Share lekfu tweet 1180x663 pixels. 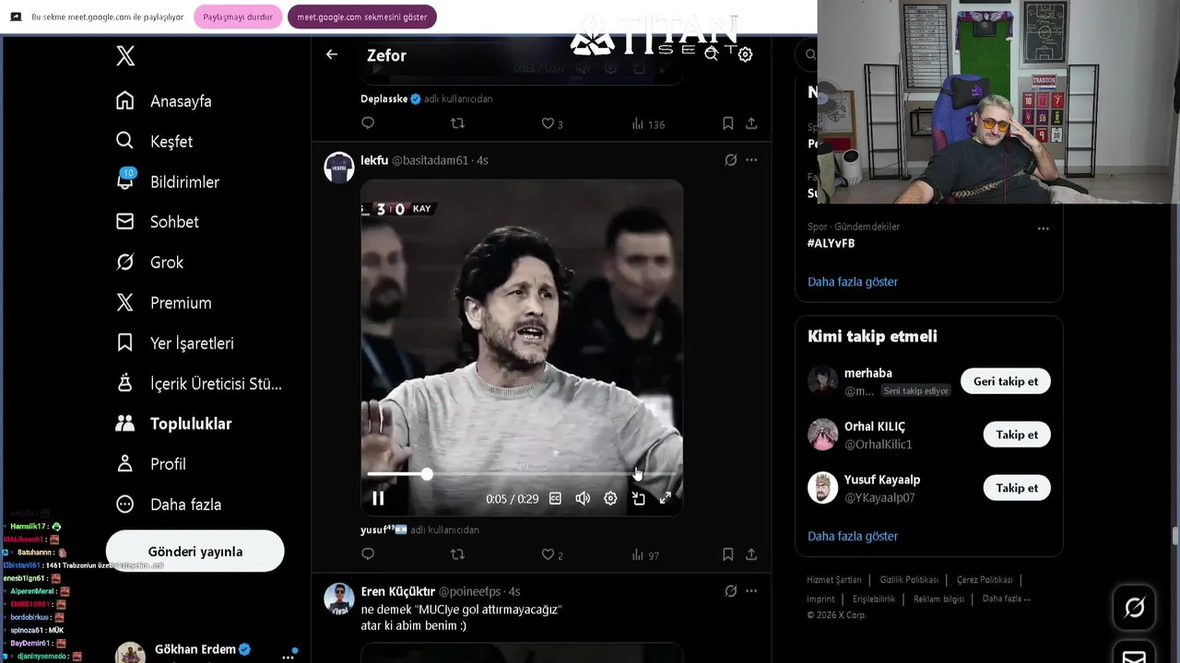point(751,554)
